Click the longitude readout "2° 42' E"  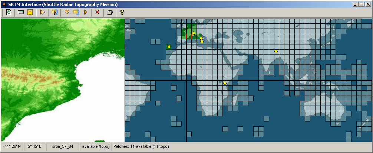click(x=35, y=147)
